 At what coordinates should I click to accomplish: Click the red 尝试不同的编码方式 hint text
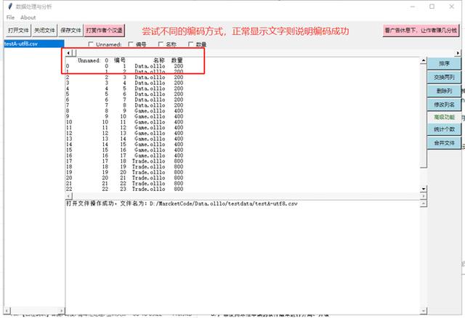(246, 30)
